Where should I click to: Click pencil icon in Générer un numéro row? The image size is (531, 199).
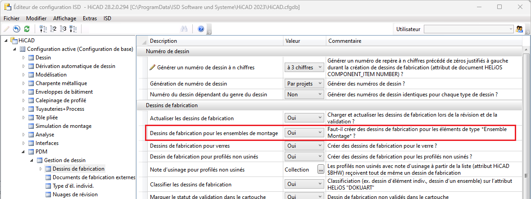pyautogui.click(x=152, y=68)
